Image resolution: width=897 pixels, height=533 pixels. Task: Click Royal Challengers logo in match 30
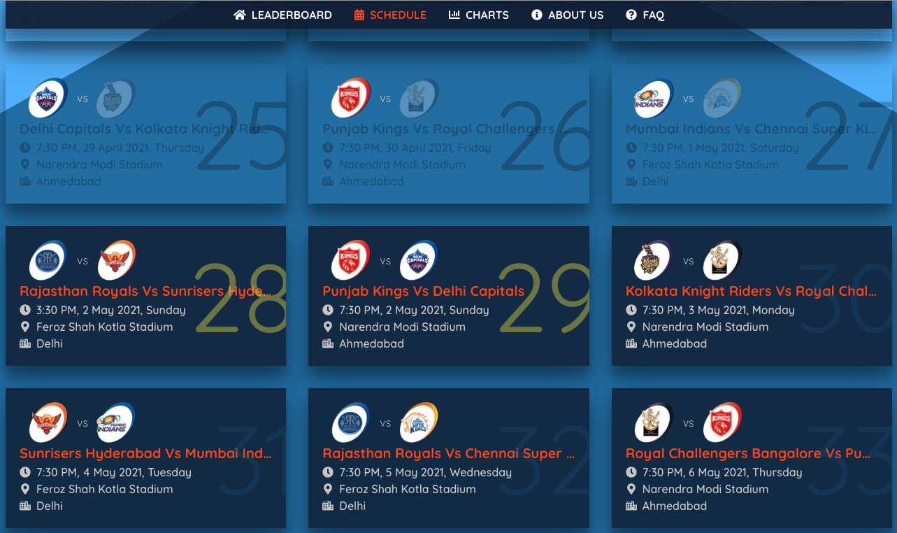tap(721, 261)
